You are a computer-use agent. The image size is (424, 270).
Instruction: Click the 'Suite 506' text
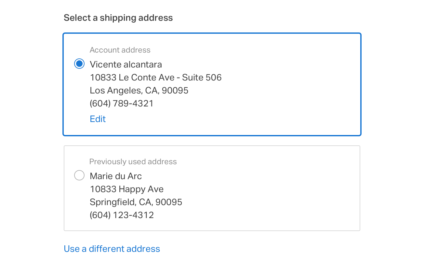click(202, 78)
